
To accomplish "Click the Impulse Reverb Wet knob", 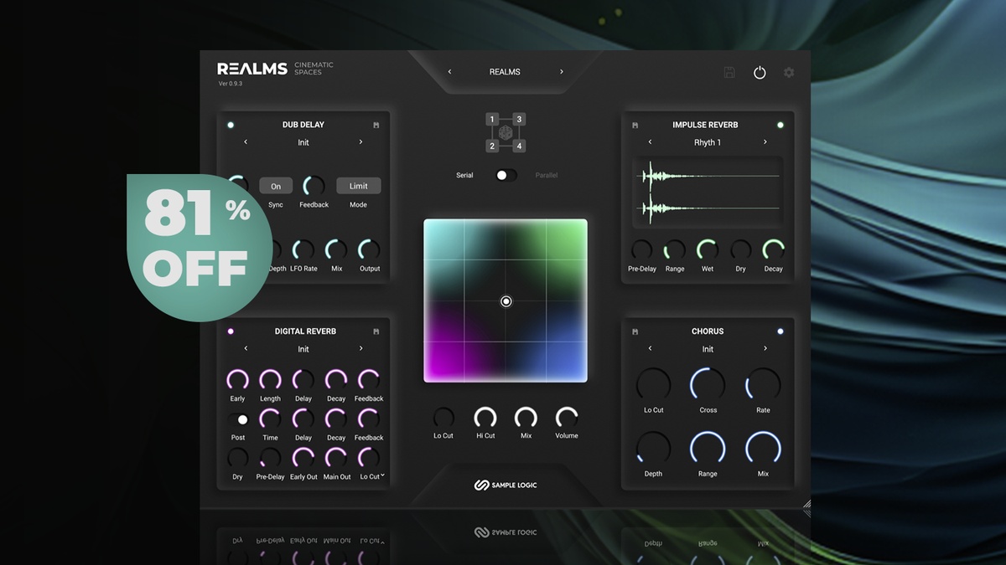I will pos(708,249).
